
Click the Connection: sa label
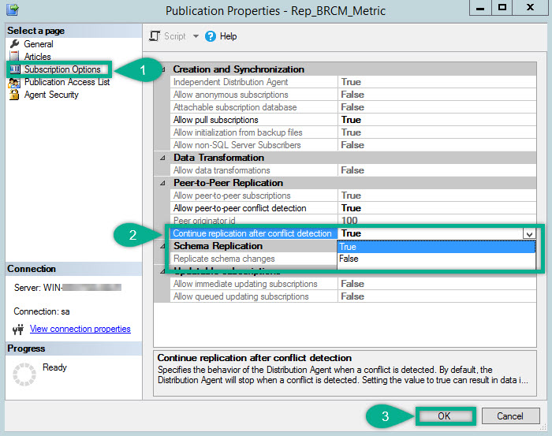pos(42,311)
